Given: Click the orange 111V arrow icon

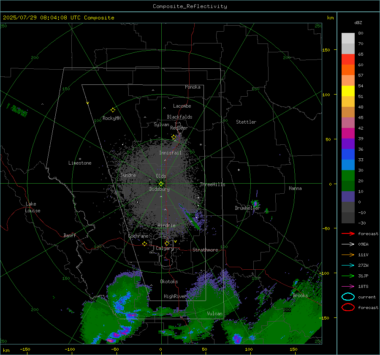Looking at the screenshot, I should (348, 255).
